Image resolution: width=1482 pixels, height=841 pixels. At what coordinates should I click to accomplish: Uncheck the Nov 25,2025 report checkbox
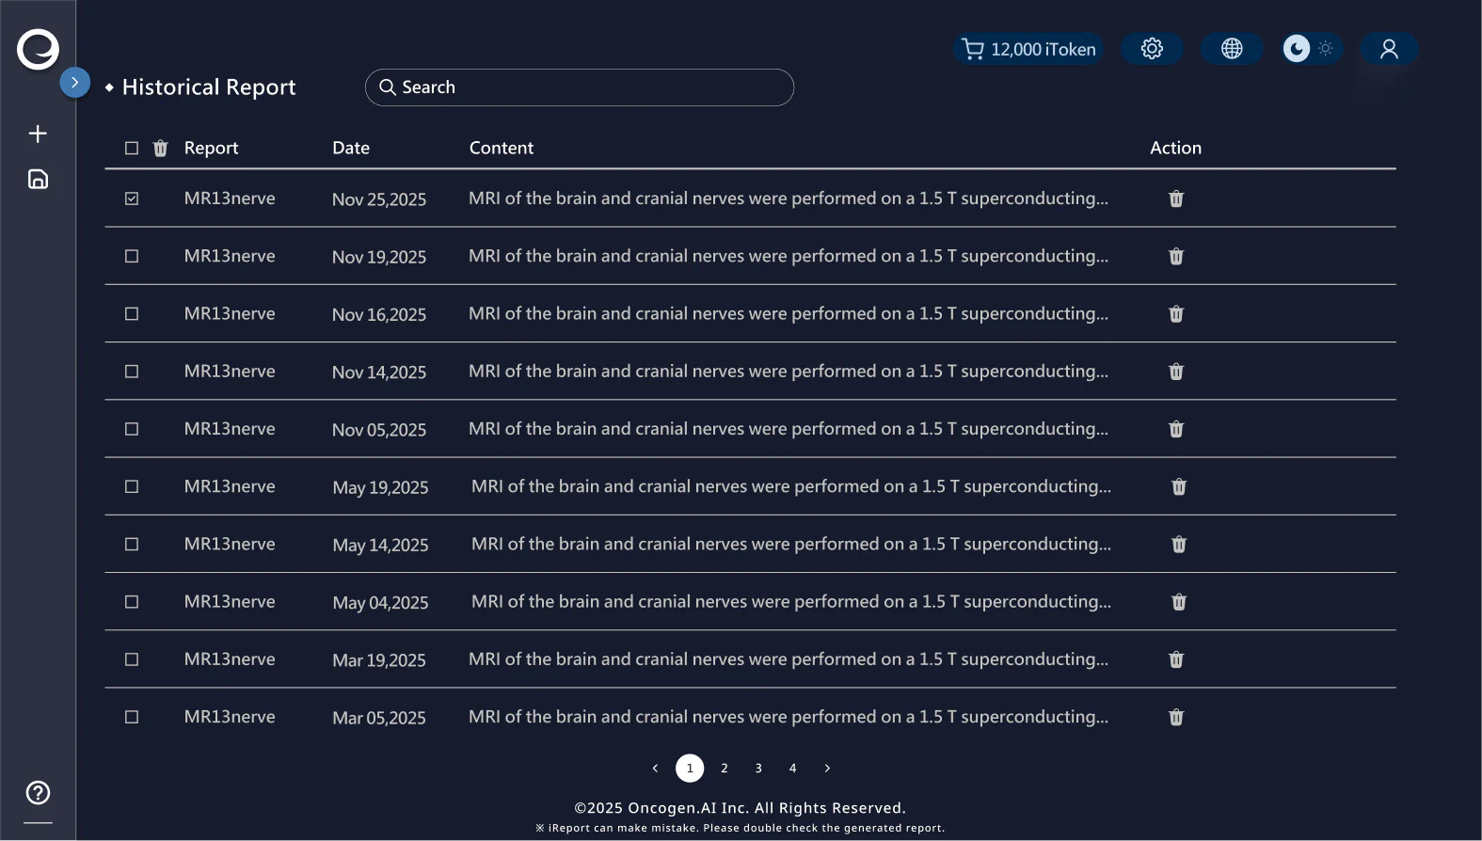[x=132, y=198]
